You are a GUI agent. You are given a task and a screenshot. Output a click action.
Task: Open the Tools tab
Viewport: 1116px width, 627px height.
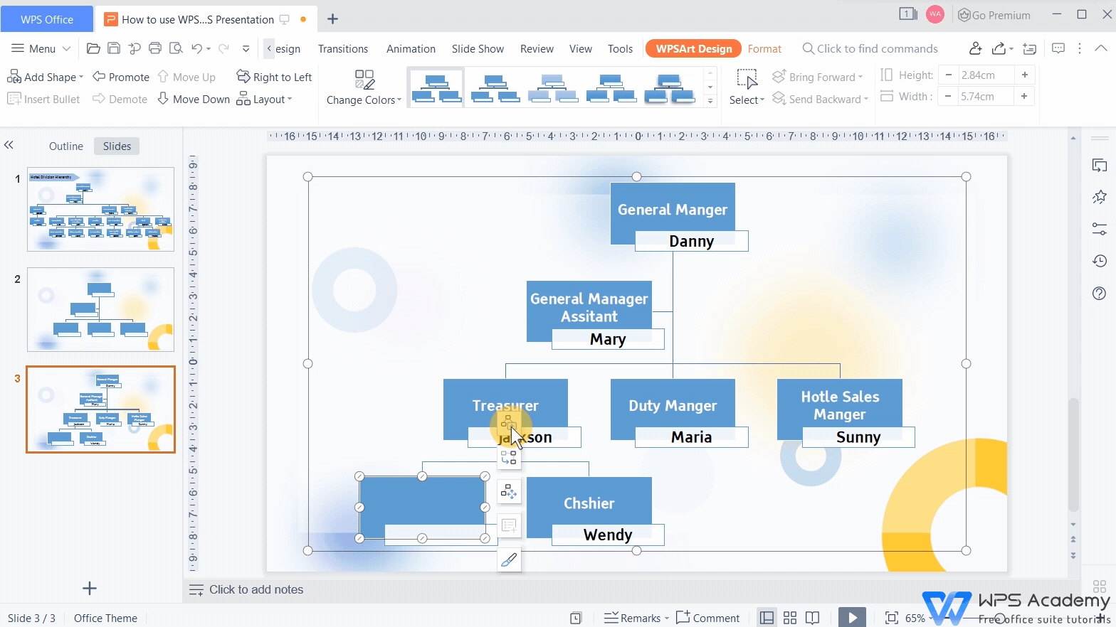pyautogui.click(x=620, y=48)
